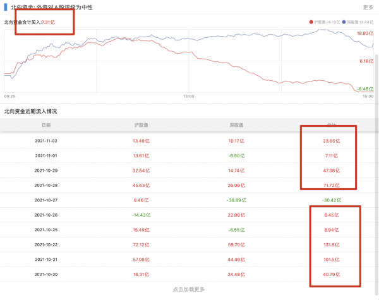379x300 pixels.
Task: Click the 09:25 time axis label
Action: pos(10,97)
